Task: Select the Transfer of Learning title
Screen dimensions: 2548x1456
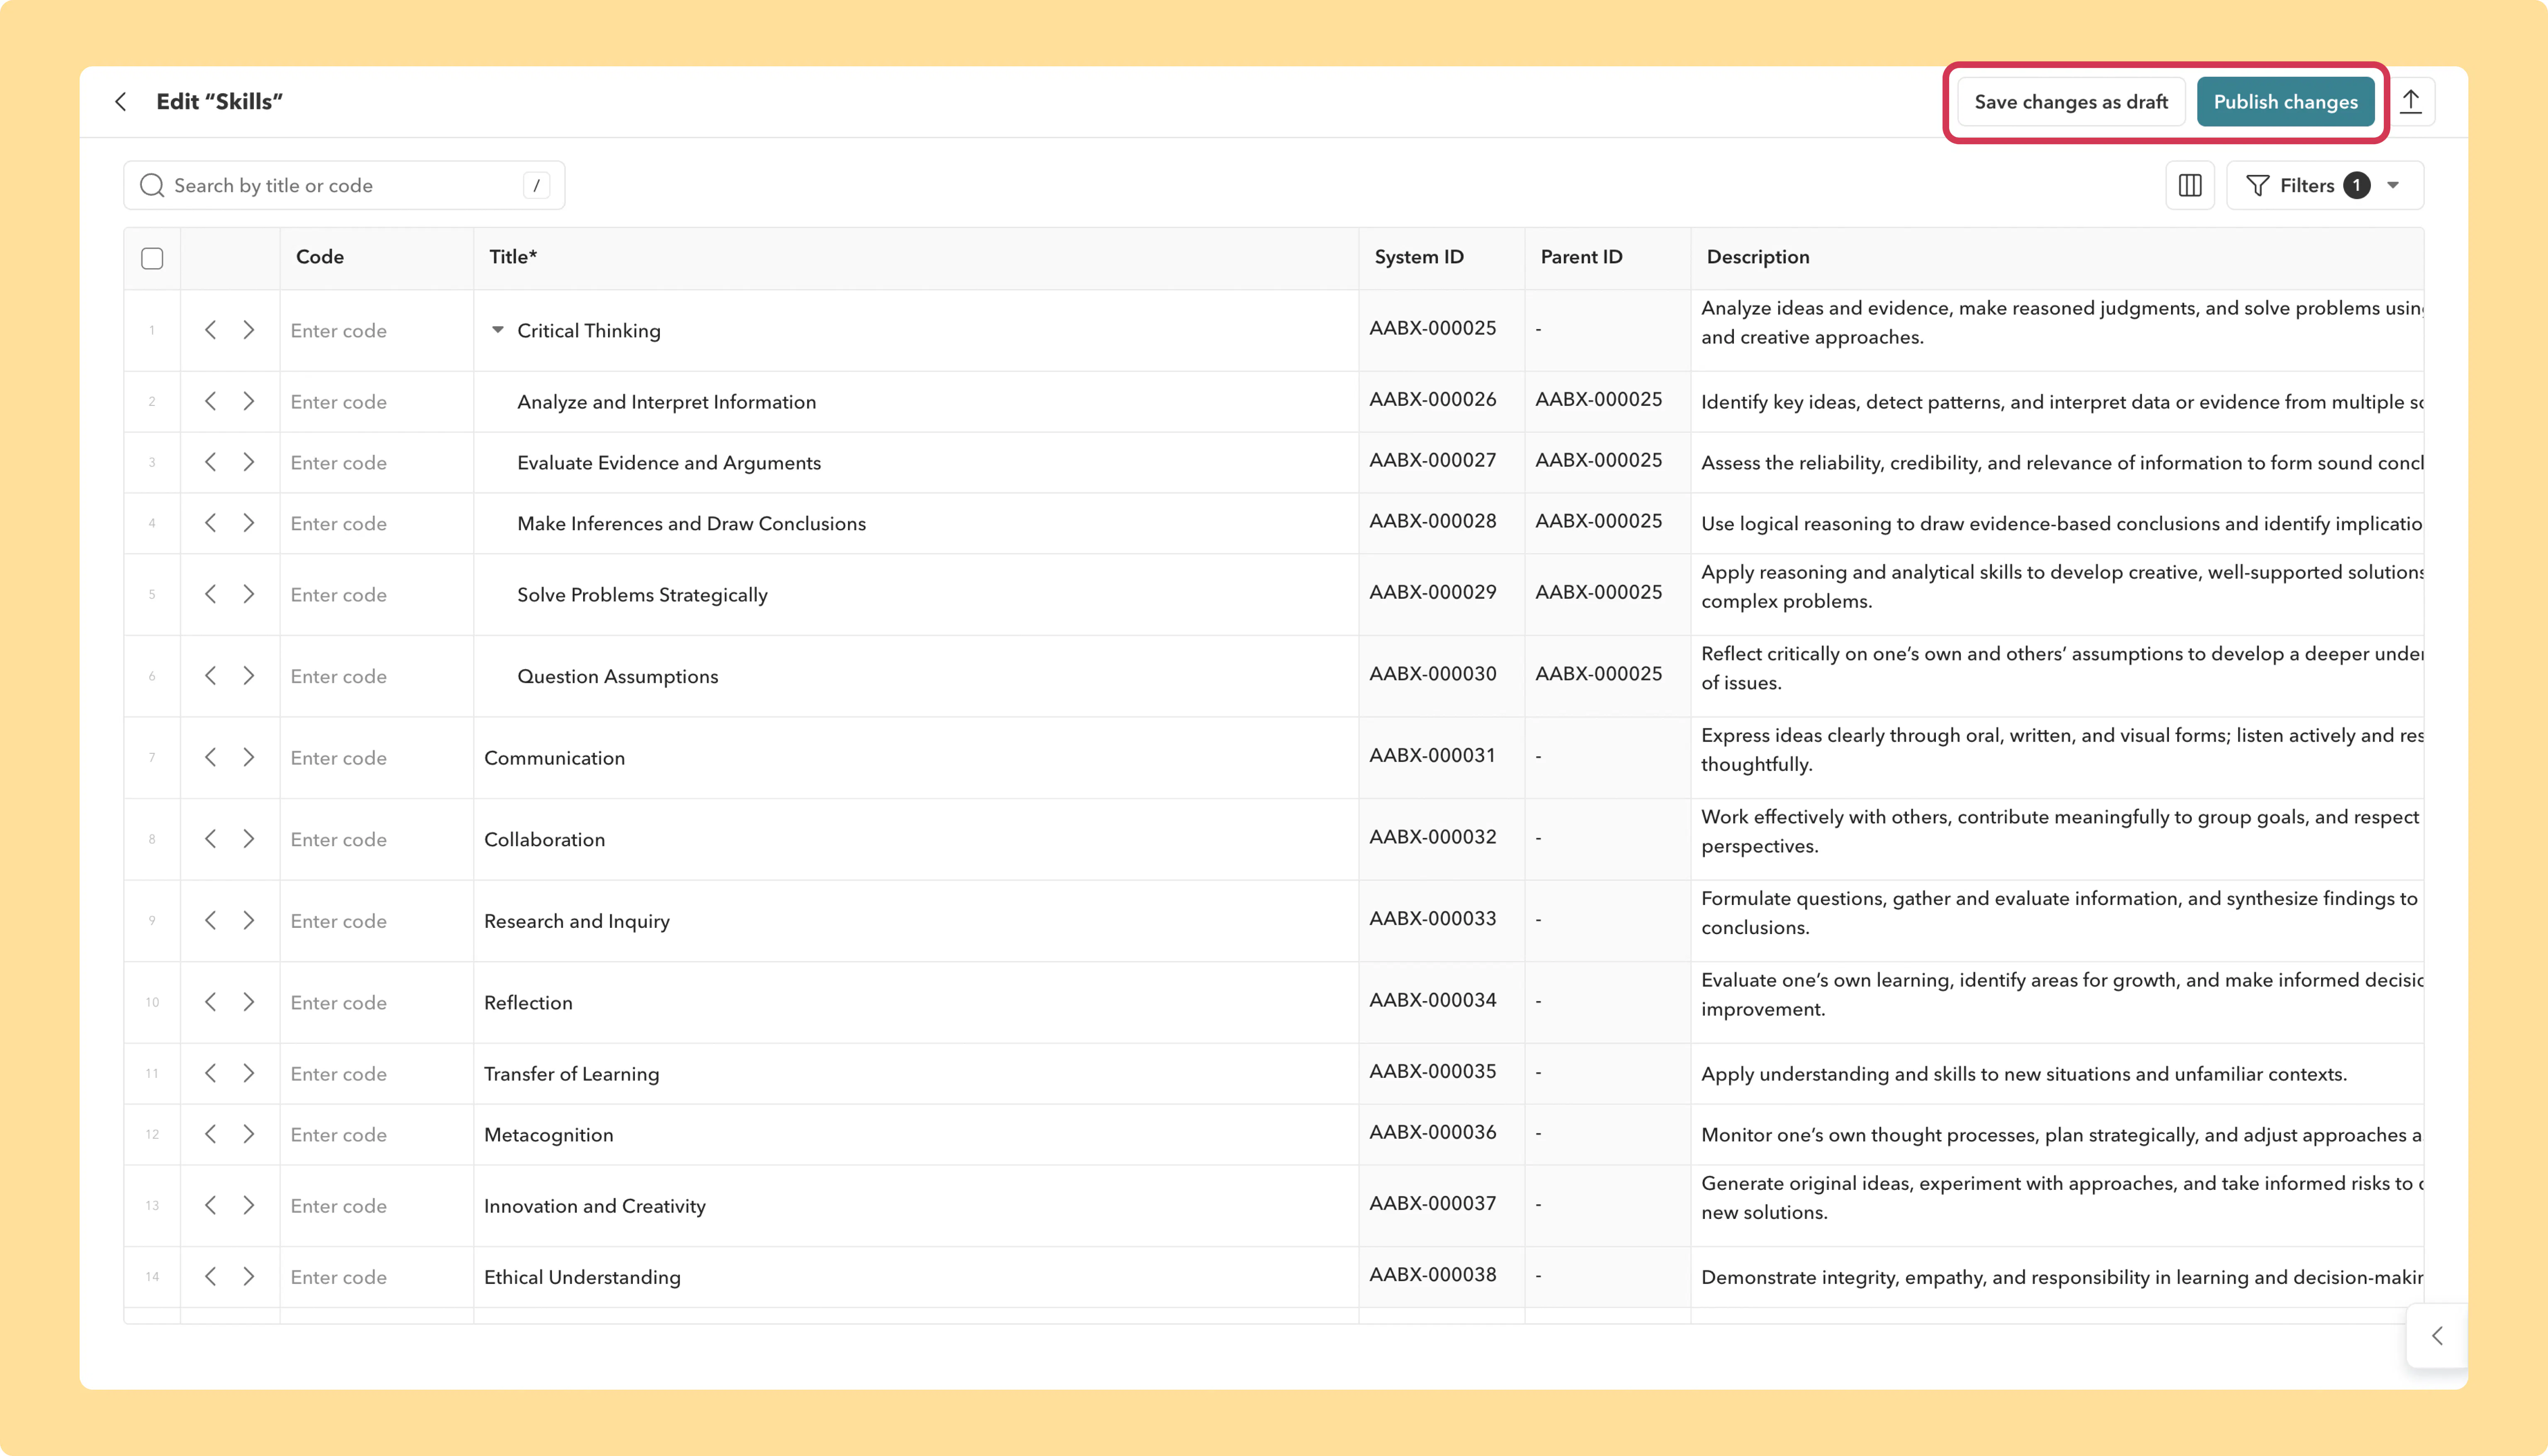Action: pos(571,1074)
